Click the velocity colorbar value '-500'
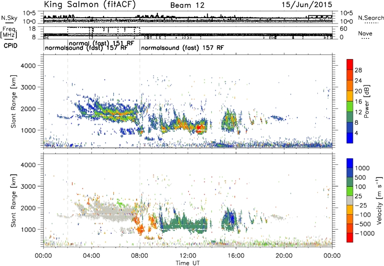The height and width of the screenshot is (266, 384). 363,224
